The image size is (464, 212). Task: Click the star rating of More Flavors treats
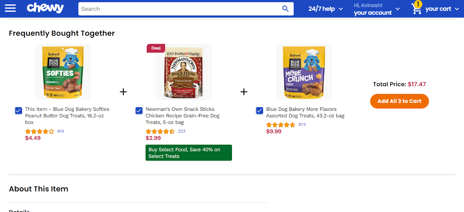pyautogui.click(x=280, y=125)
